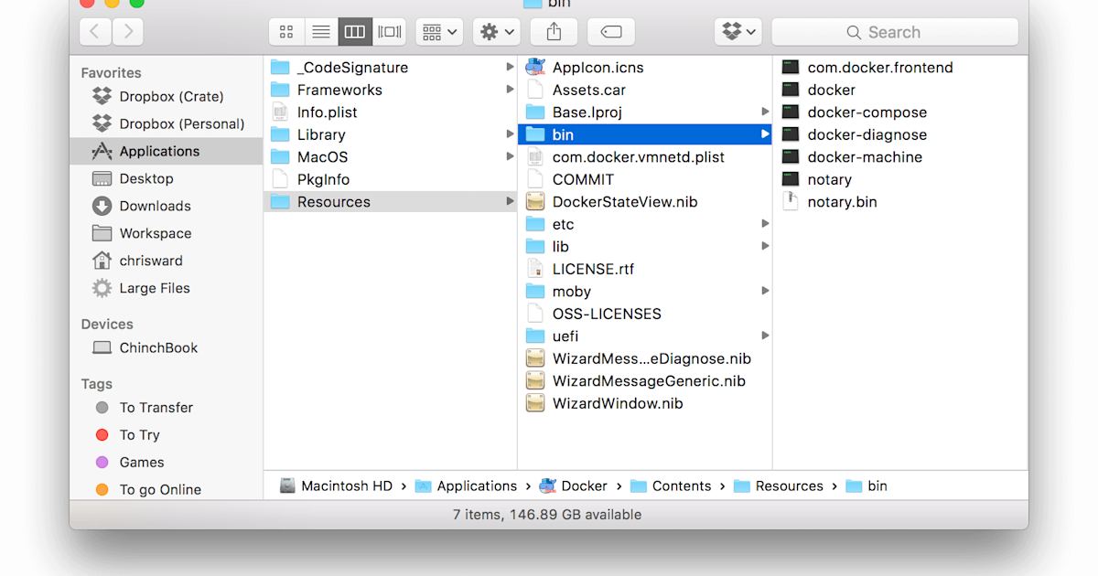This screenshot has width=1098, height=576.
Task: Open the item arrangement dropdown
Action: 439,32
